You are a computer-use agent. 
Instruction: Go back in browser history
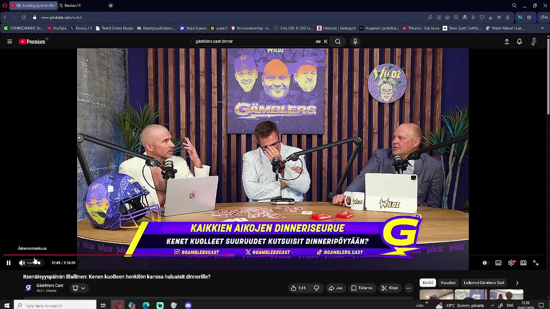5,18
